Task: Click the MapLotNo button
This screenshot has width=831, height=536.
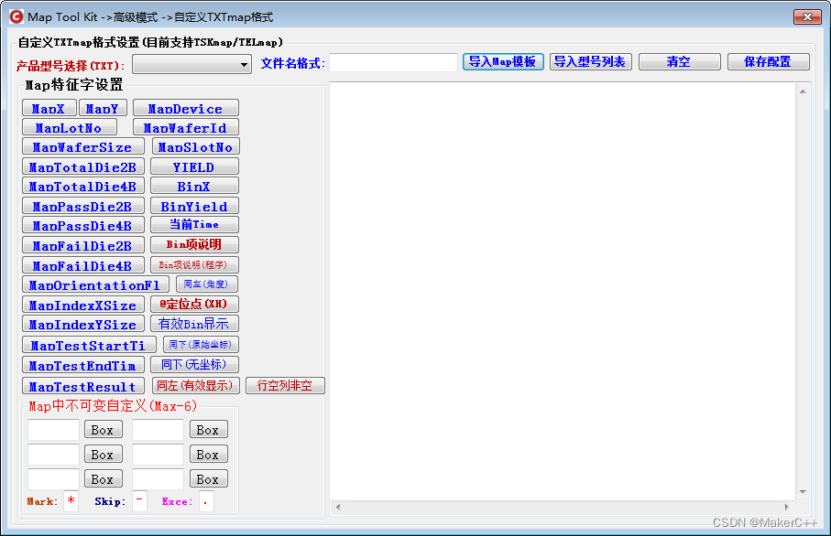Action: point(70,127)
